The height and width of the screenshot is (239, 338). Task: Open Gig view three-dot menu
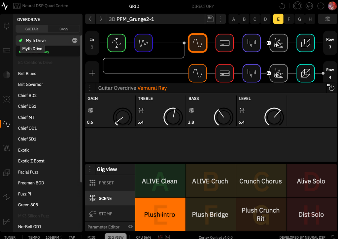(x=90, y=169)
